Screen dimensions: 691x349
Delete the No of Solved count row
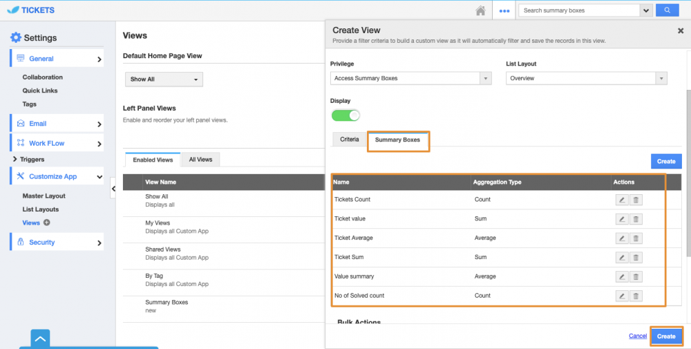(x=636, y=296)
